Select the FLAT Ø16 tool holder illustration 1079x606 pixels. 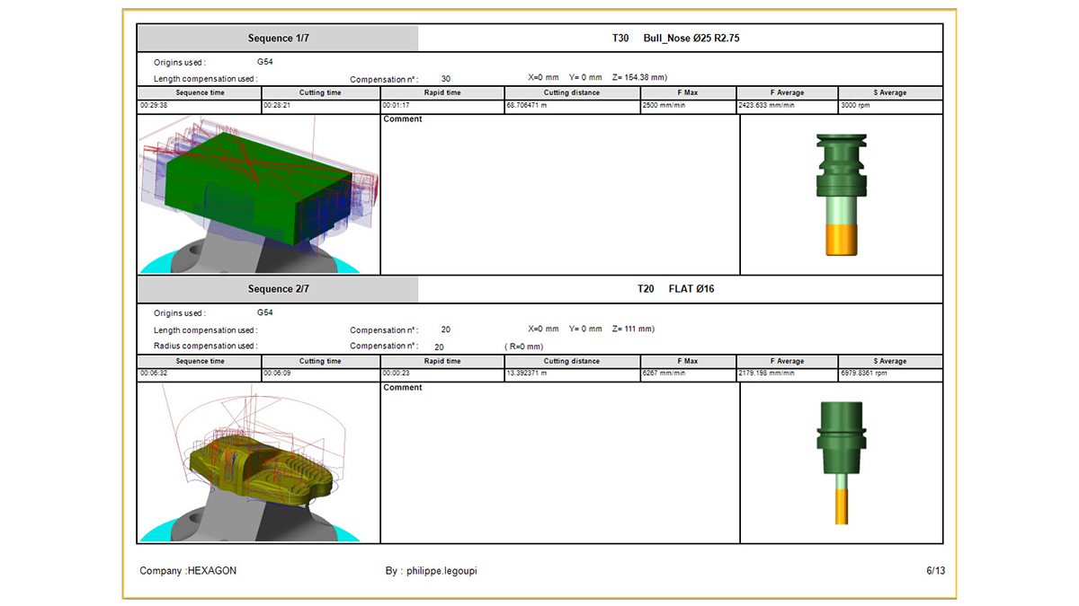click(x=841, y=462)
